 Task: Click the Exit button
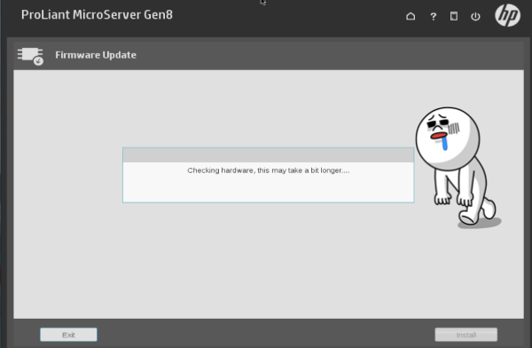[x=68, y=335]
